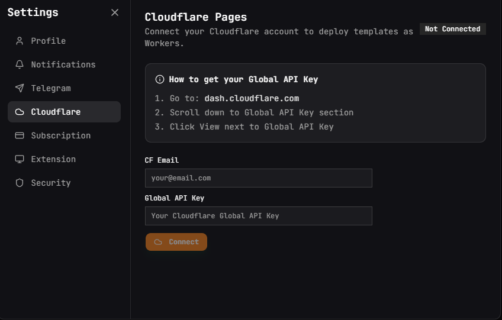Go to Subscription settings

pos(64,135)
